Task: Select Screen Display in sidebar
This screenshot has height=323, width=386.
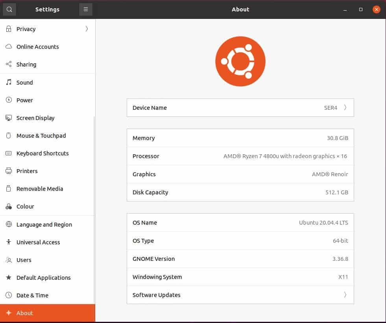Action: 35,118
